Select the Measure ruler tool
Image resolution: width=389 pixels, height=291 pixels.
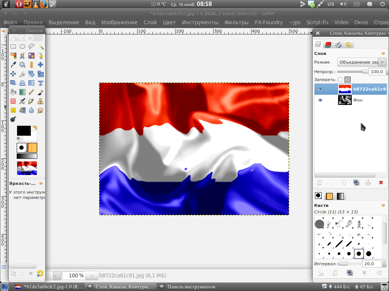click(x=32, y=65)
